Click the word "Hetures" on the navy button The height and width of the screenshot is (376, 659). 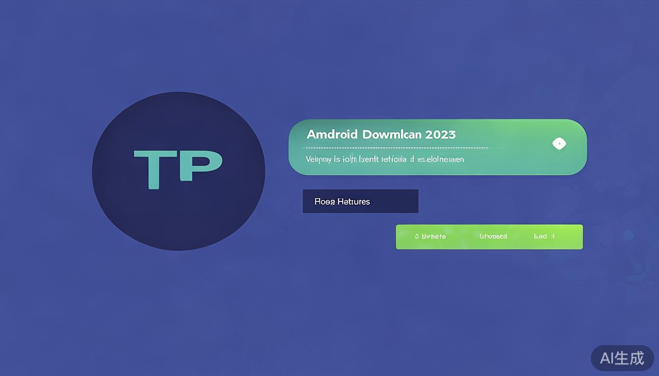(354, 201)
